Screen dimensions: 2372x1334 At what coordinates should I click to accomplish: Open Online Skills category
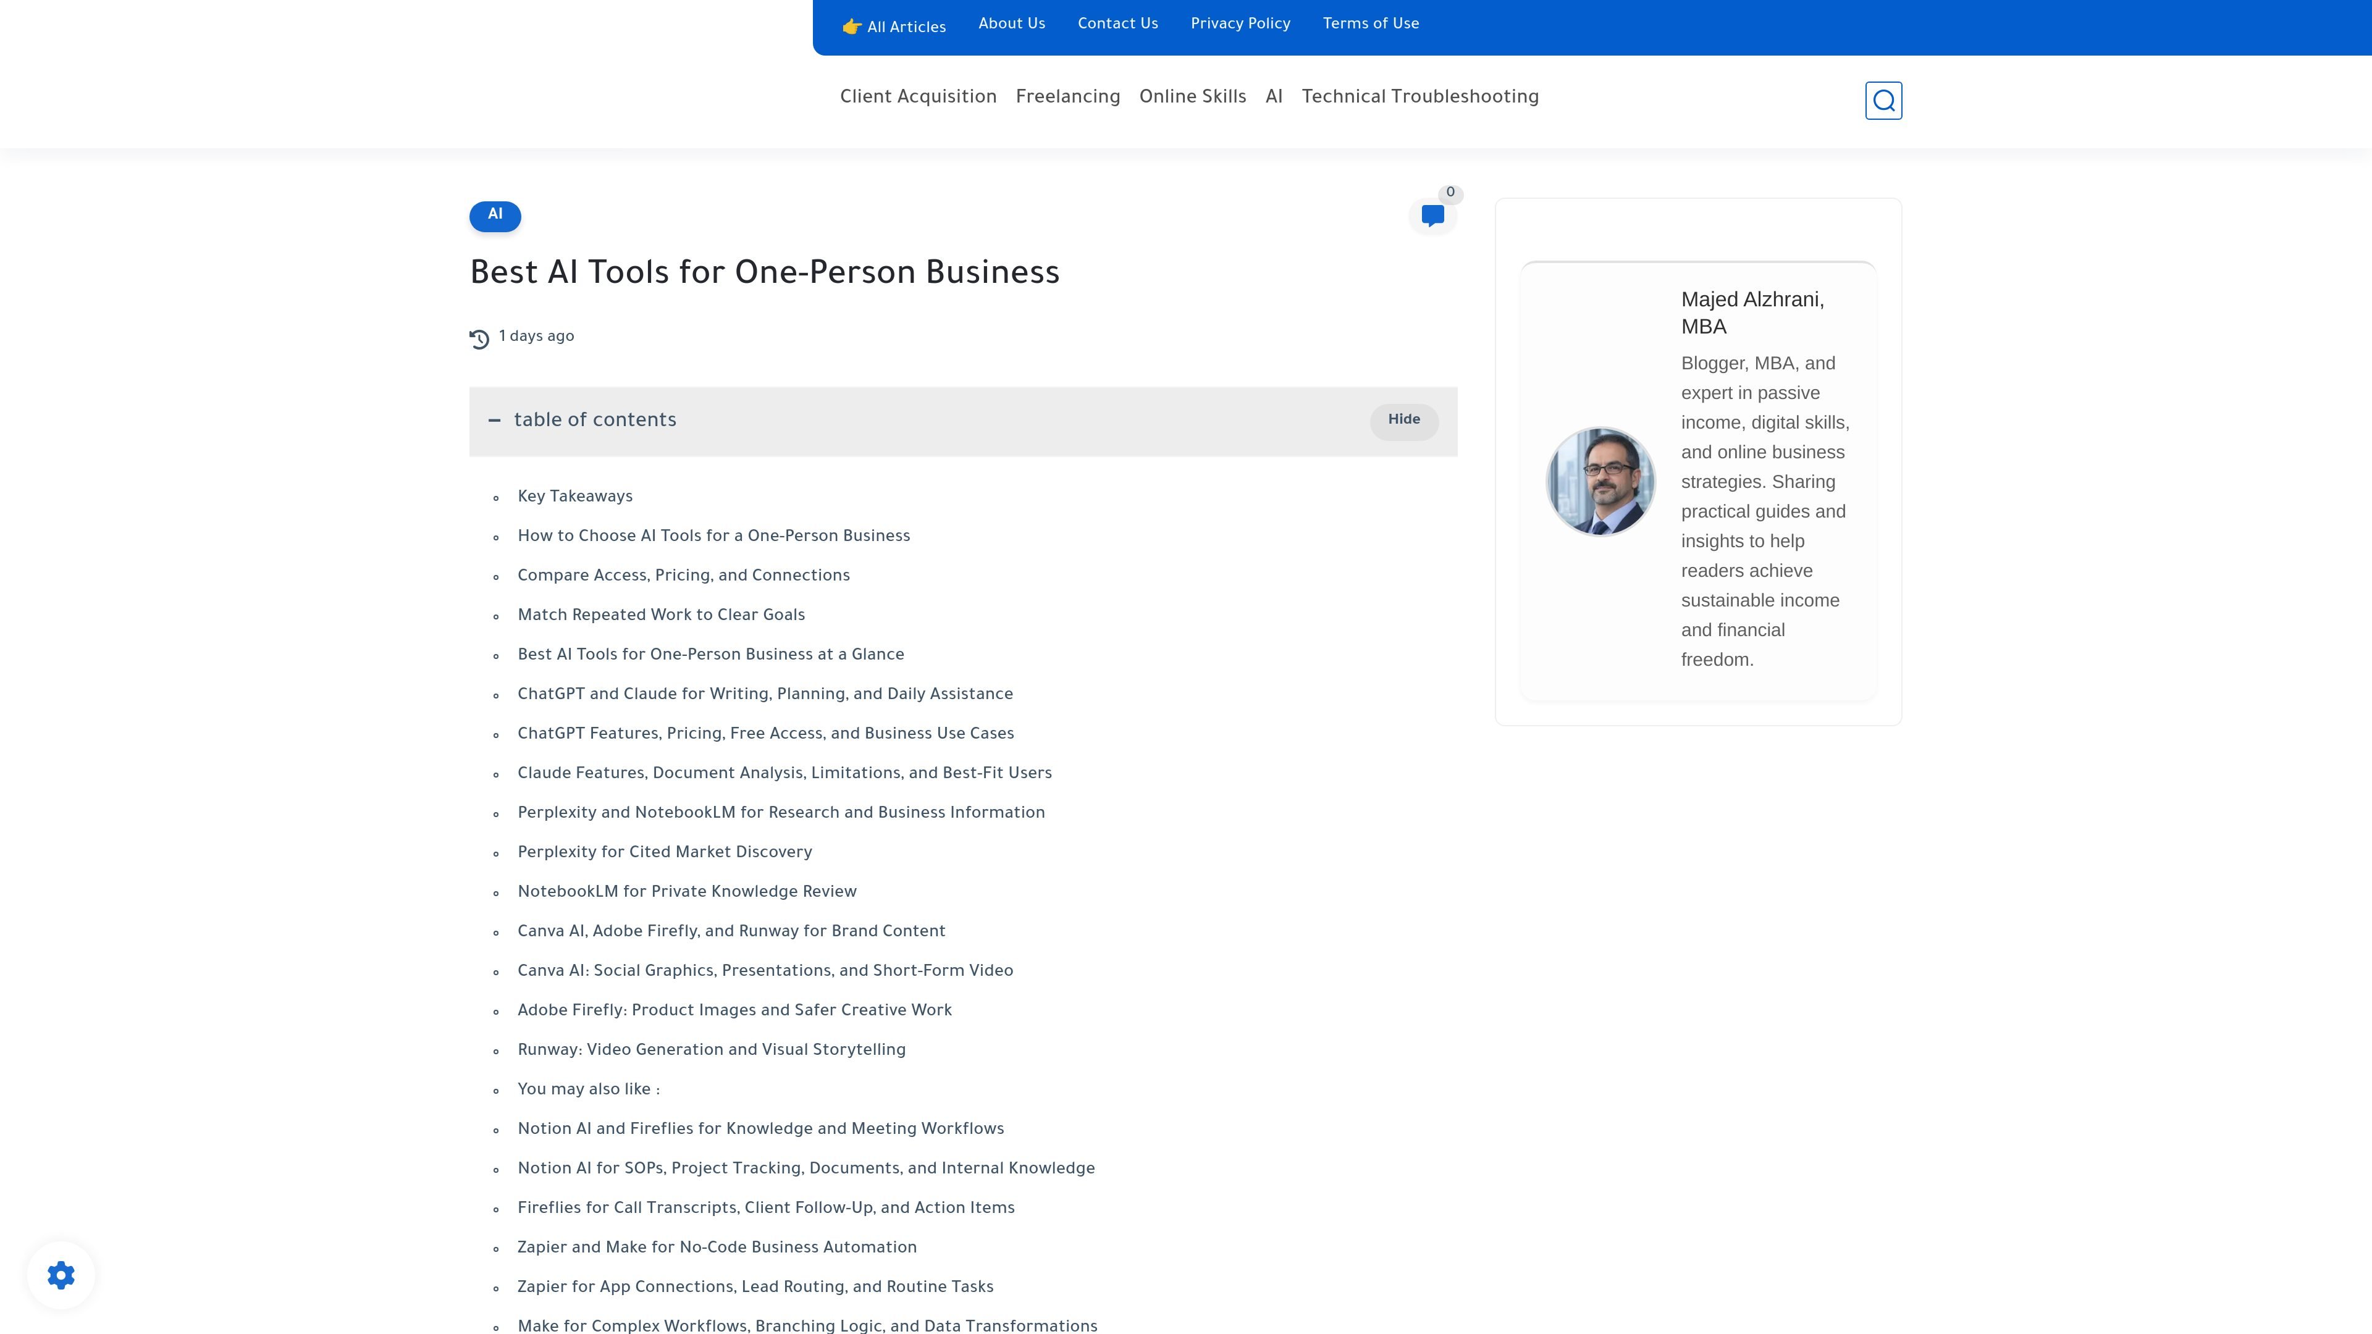click(1192, 98)
